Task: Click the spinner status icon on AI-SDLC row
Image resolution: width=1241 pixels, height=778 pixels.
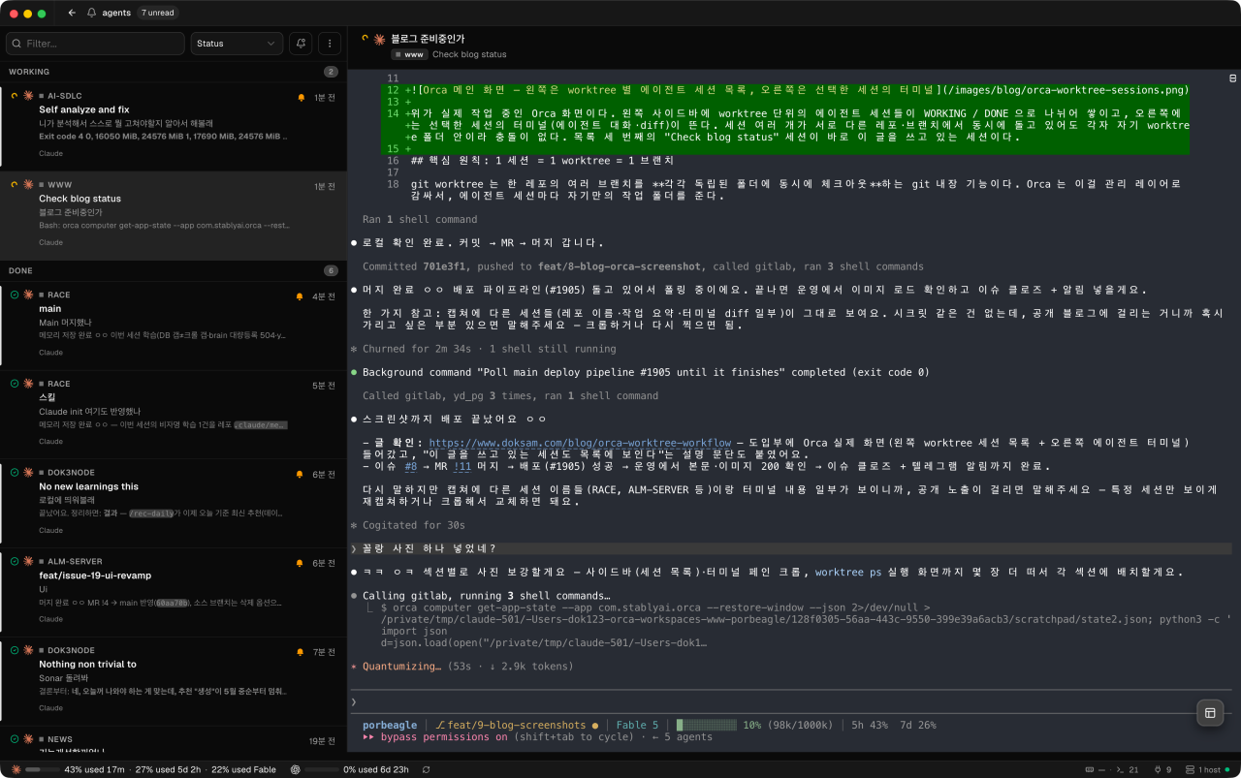Action: (x=15, y=97)
